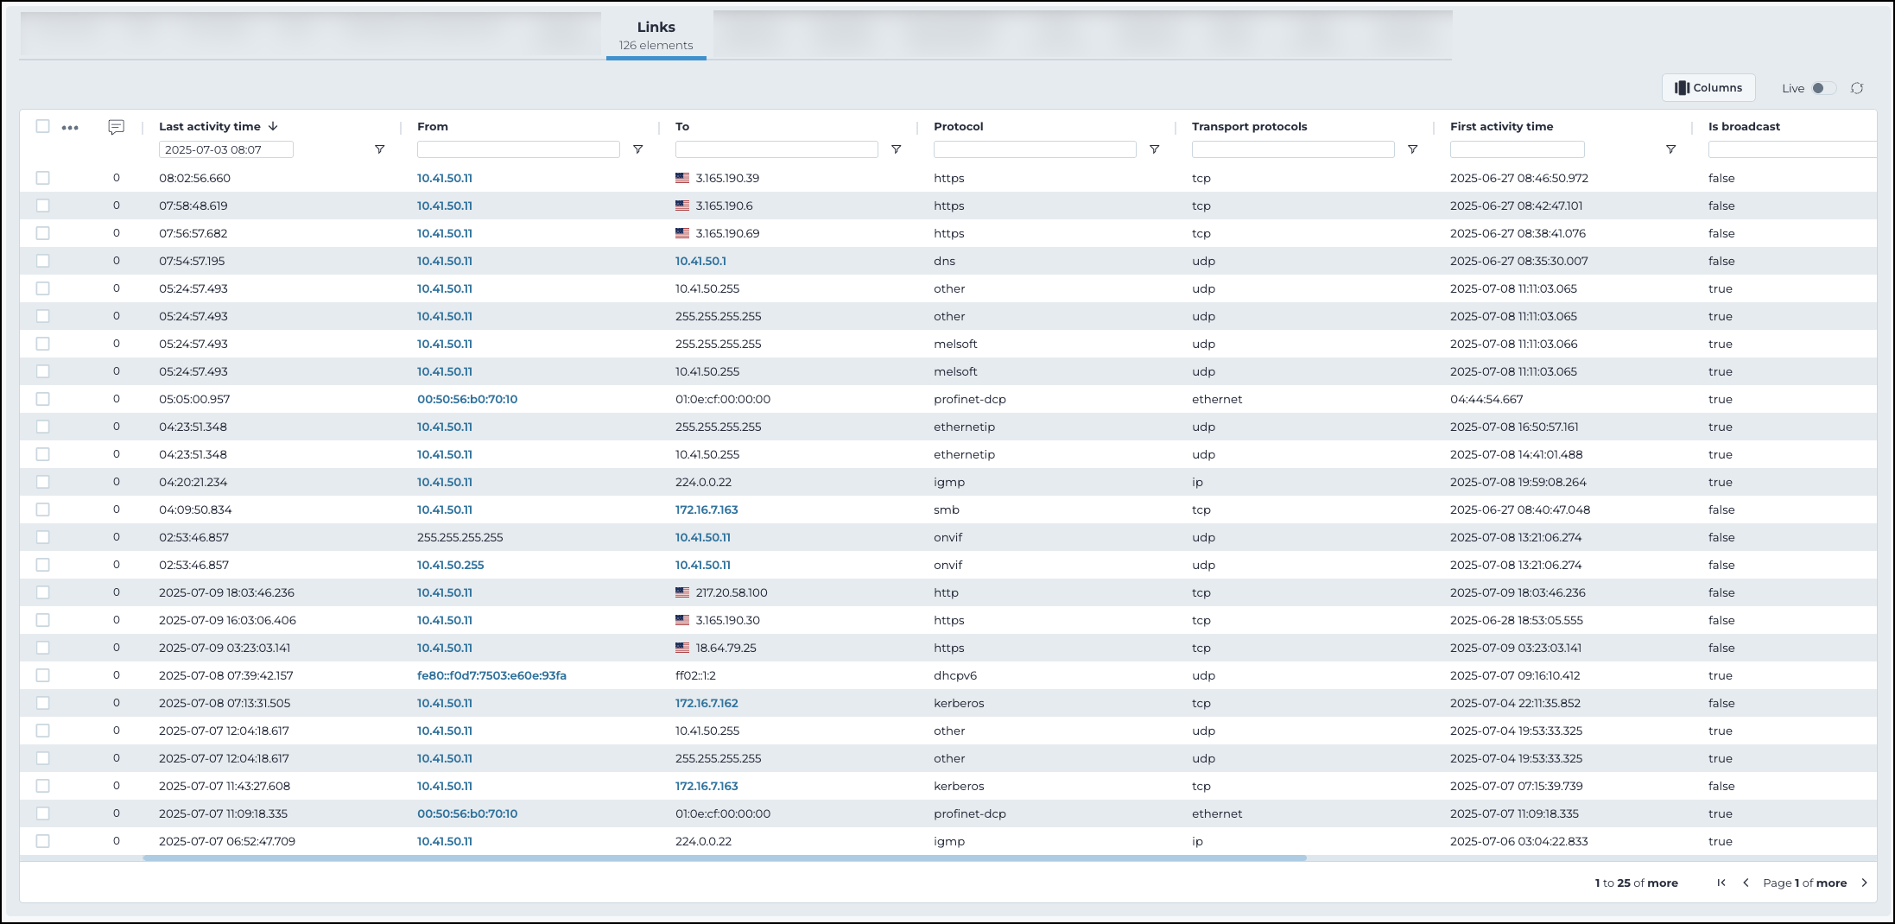The height and width of the screenshot is (924, 1895).
Task: Click the 18.64.79.25 destination cell
Action: [726, 648]
